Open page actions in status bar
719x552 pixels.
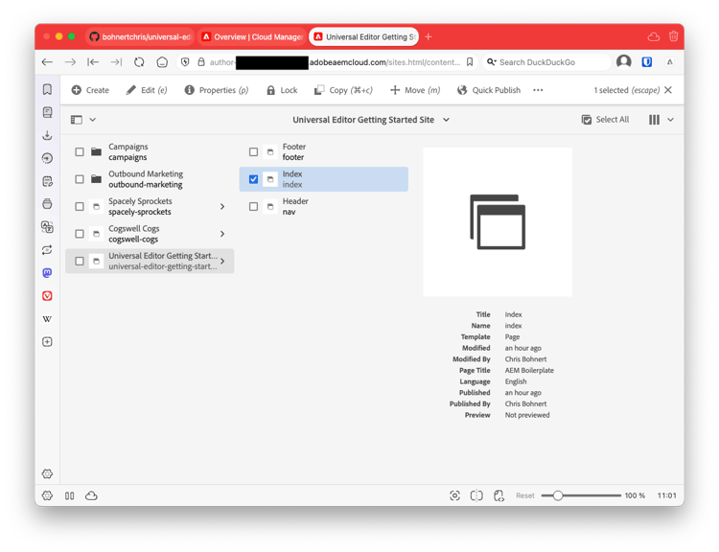(499, 495)
